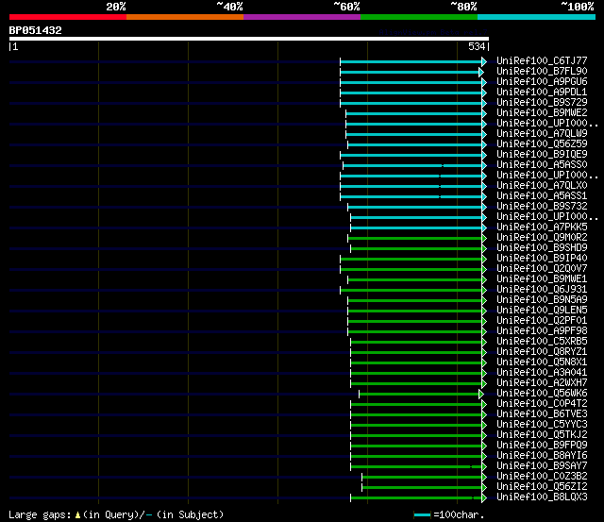Select hit label UniRef100_B9SAY7
Image resolution: width=604 pixels, height=522 pixels.
(x=542, y=466)
